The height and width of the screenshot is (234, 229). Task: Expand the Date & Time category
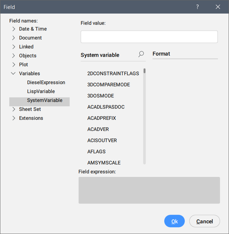[x=14, y=29]
